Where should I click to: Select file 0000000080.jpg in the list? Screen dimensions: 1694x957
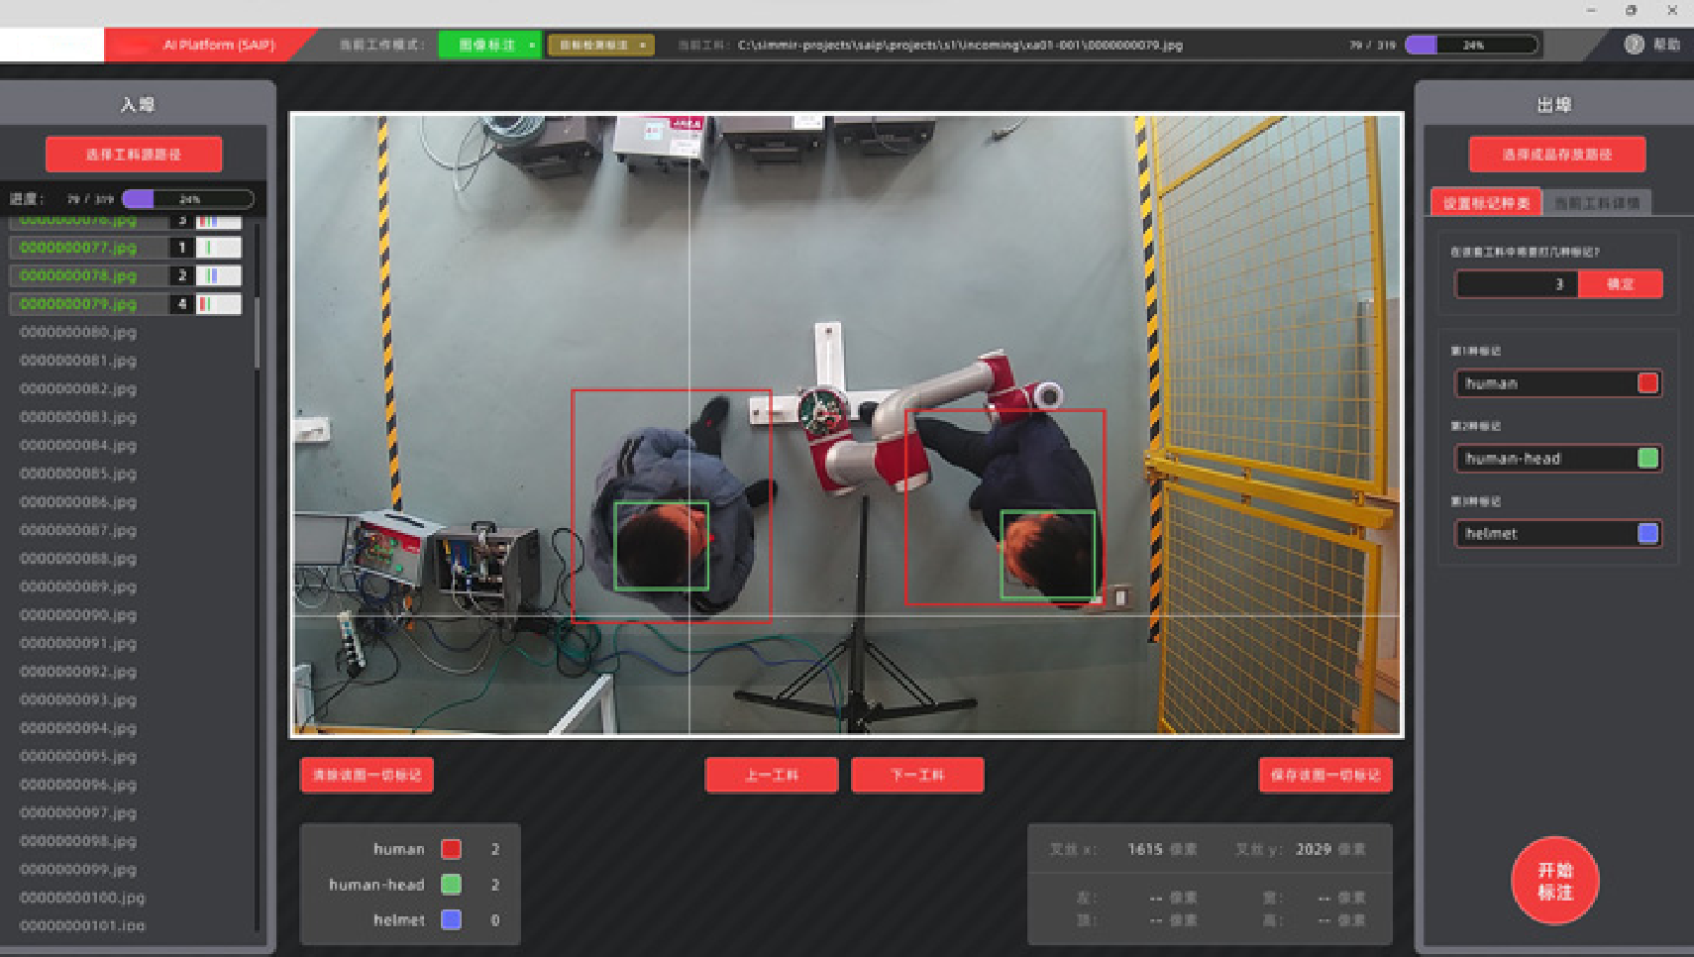point(78,332)
